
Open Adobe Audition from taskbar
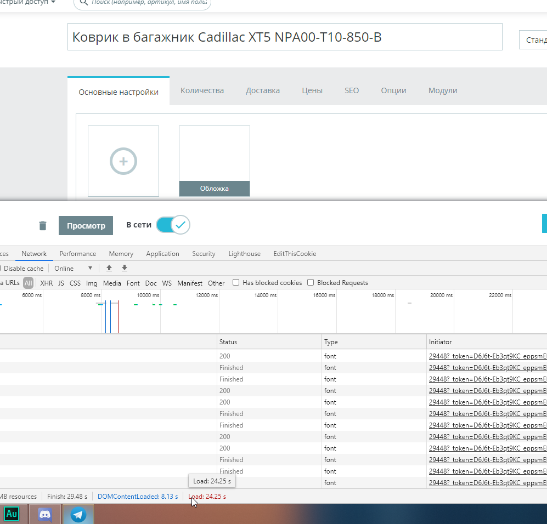click(x=12, y=514)
